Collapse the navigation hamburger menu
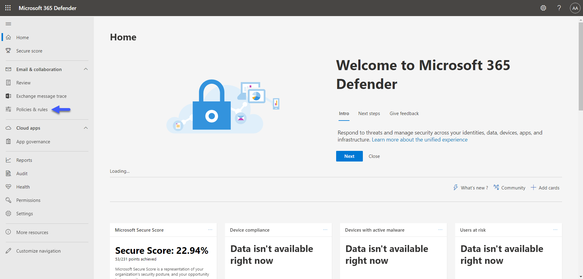 [x=9, y=24]
